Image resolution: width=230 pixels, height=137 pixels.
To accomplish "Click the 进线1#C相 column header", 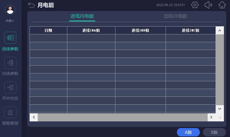I will pyautogui.click(x=191, y=30).
